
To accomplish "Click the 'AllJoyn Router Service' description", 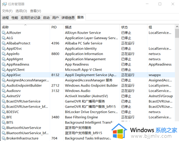I will [x=83, y=33].
